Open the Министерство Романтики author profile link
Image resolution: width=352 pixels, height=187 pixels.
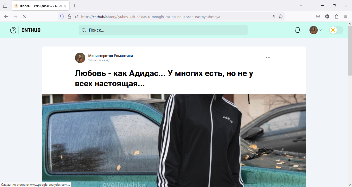coord(111,56)
